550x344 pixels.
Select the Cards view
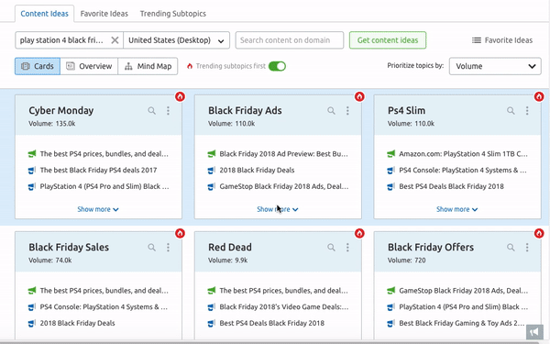[38, 66]
